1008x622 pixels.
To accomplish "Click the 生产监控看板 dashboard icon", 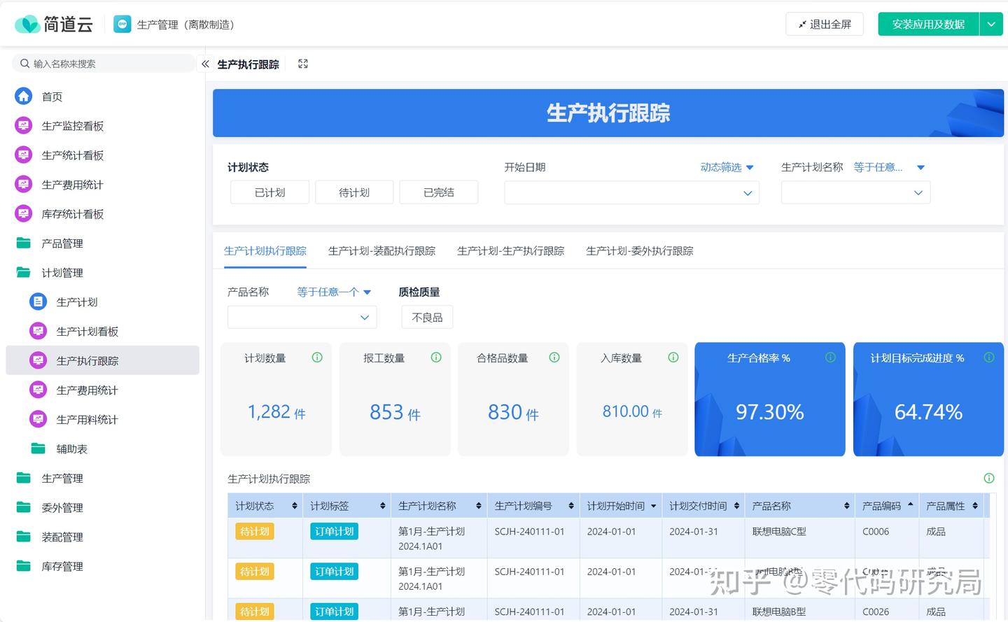I will click(24, 126).
